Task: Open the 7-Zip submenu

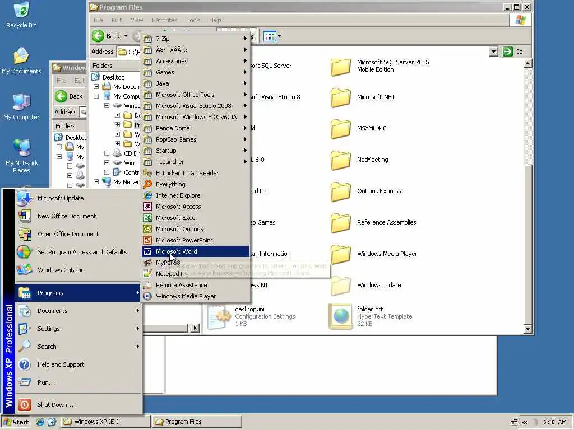Action: click(x=196, y=39)
